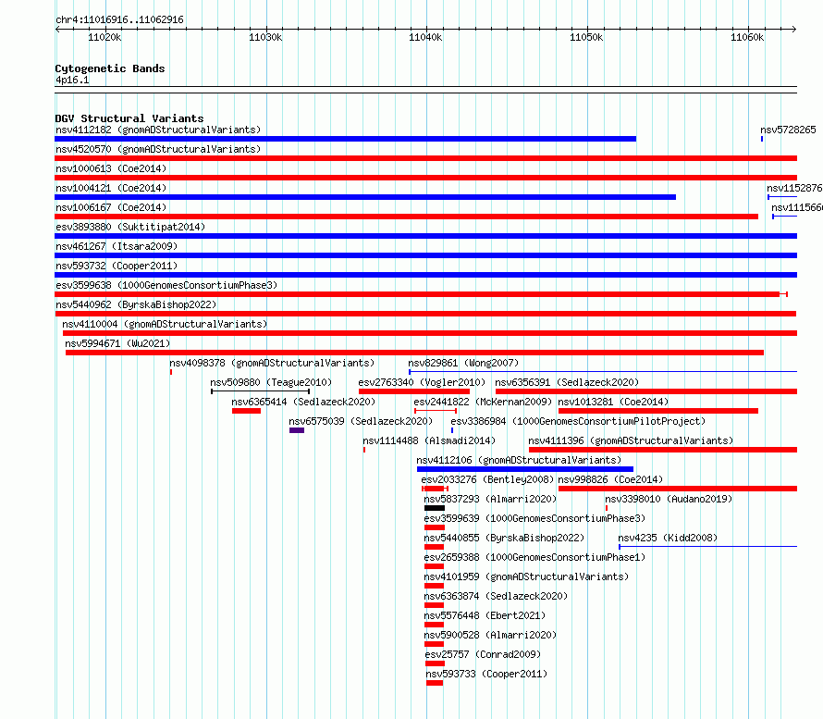Screen dimensions: 823x719
Task: Click the chr4:11016916..11062916 coordinates text
Action: coord(119,19)
